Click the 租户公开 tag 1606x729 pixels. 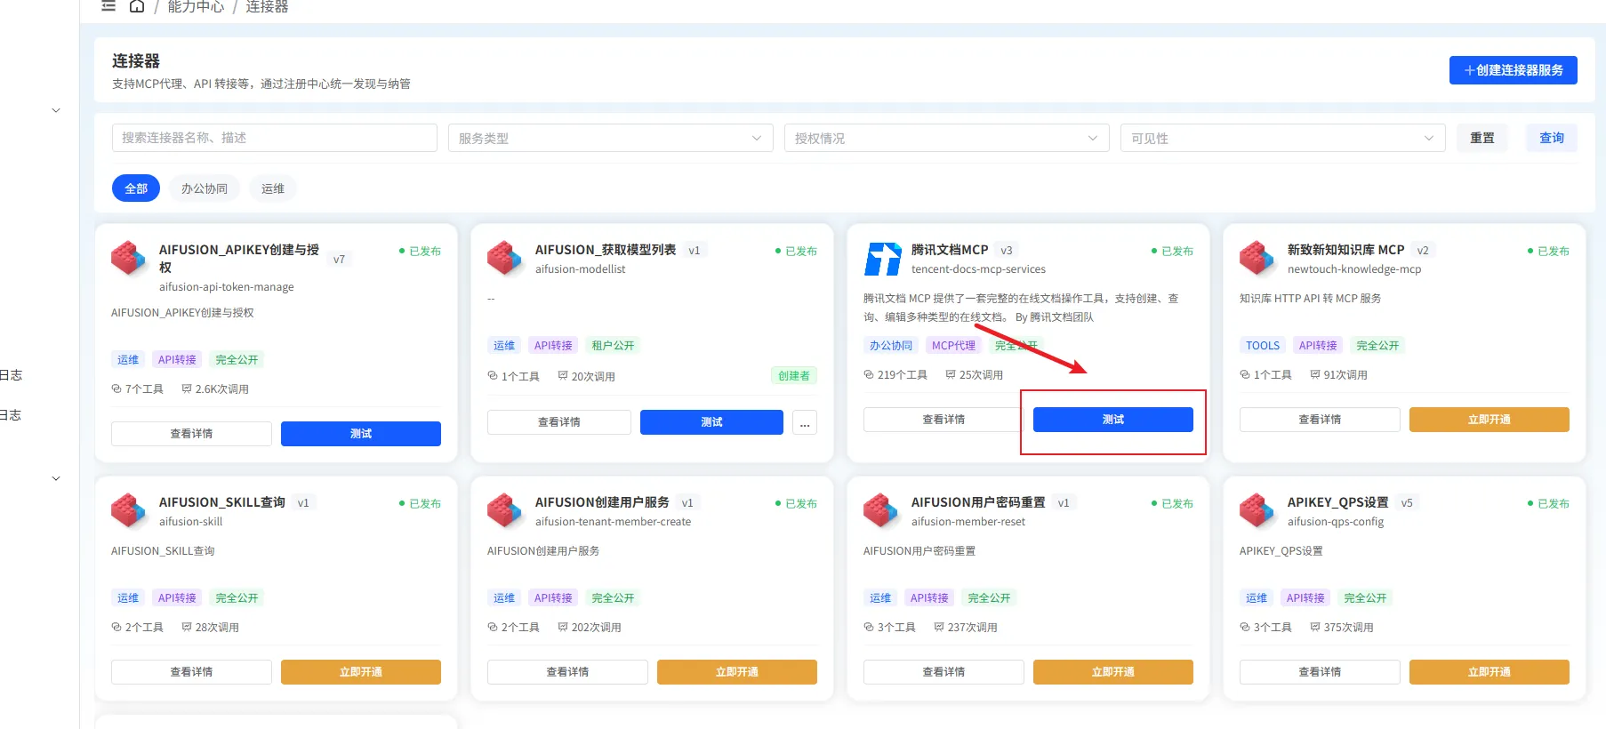click(613, 346)
